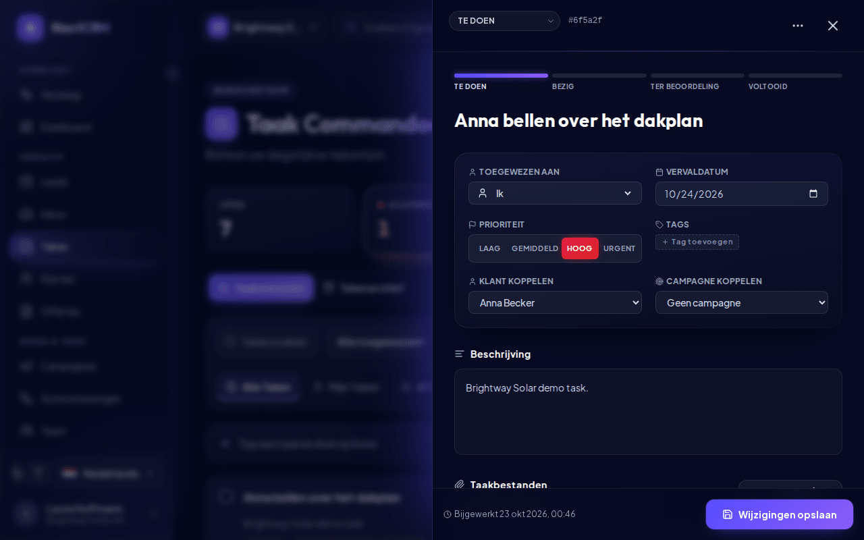
Task: Select the Hoog priority option
Action: [580, 248]
